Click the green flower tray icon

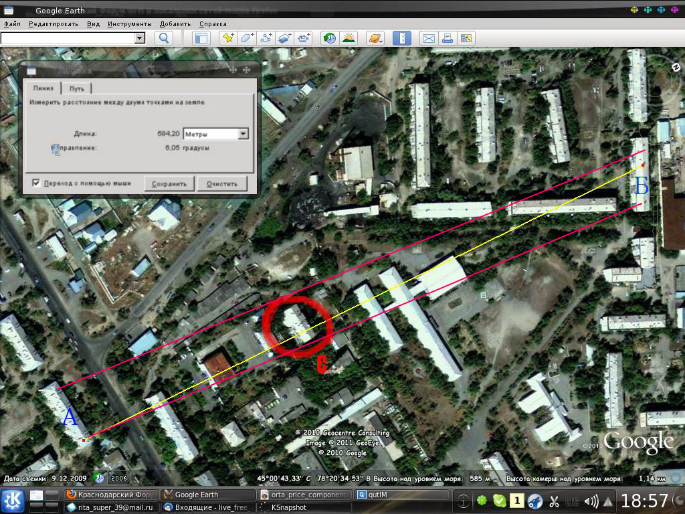click(x=482, y=501)
